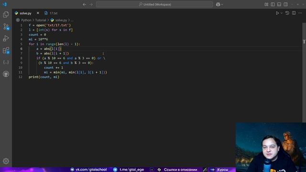This screenshot has height=172, width=306.
Task: Click the "(b % 10 == 6 and b % 3 == 0):" line
Action: (x=66, y=63)
